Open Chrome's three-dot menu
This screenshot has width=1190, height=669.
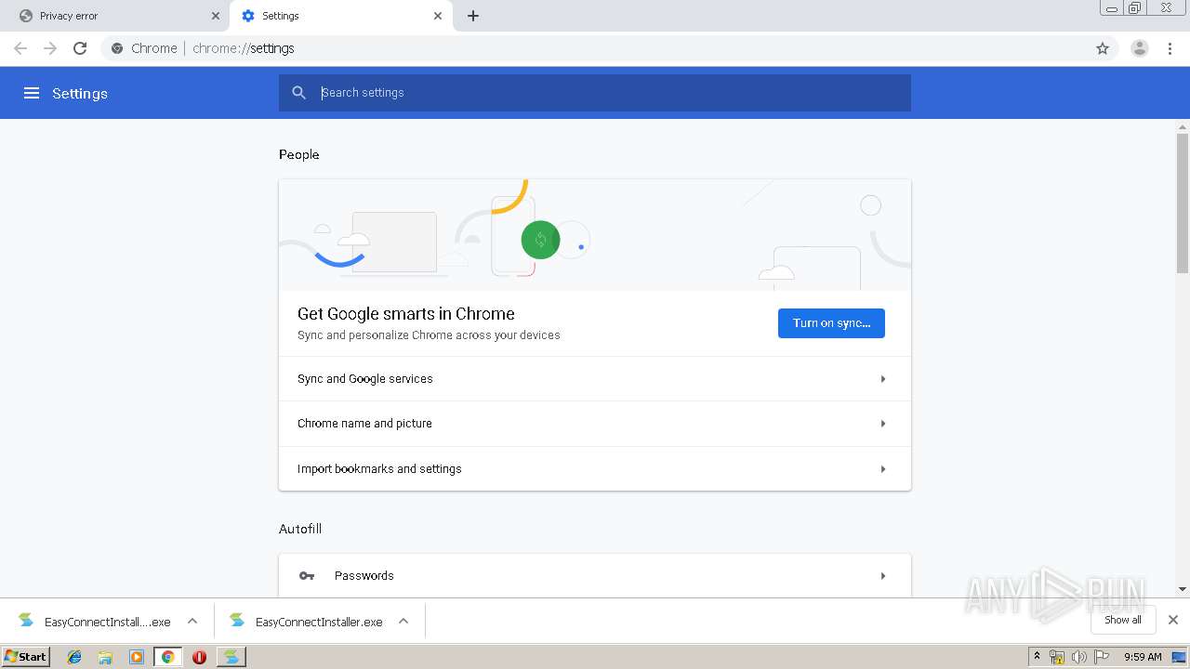pyautogui.click(x=1170, y=48)
